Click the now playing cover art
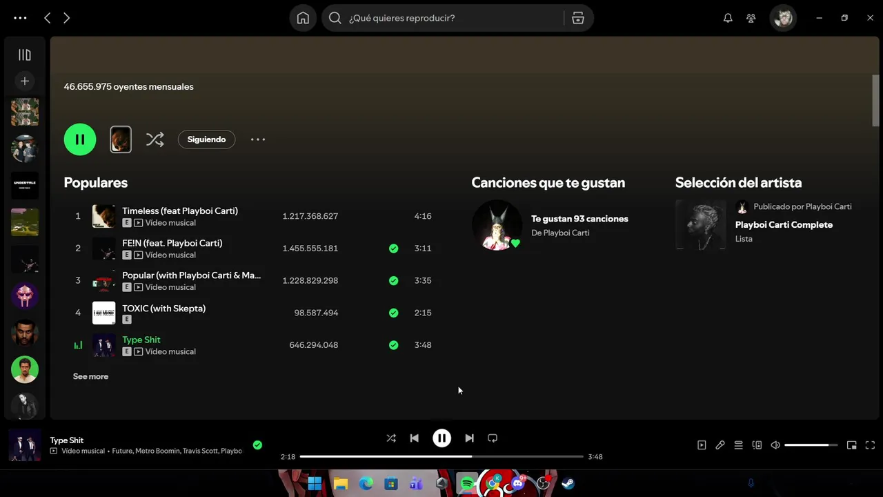This screenshot has height=497, width=883. [25, 445]
